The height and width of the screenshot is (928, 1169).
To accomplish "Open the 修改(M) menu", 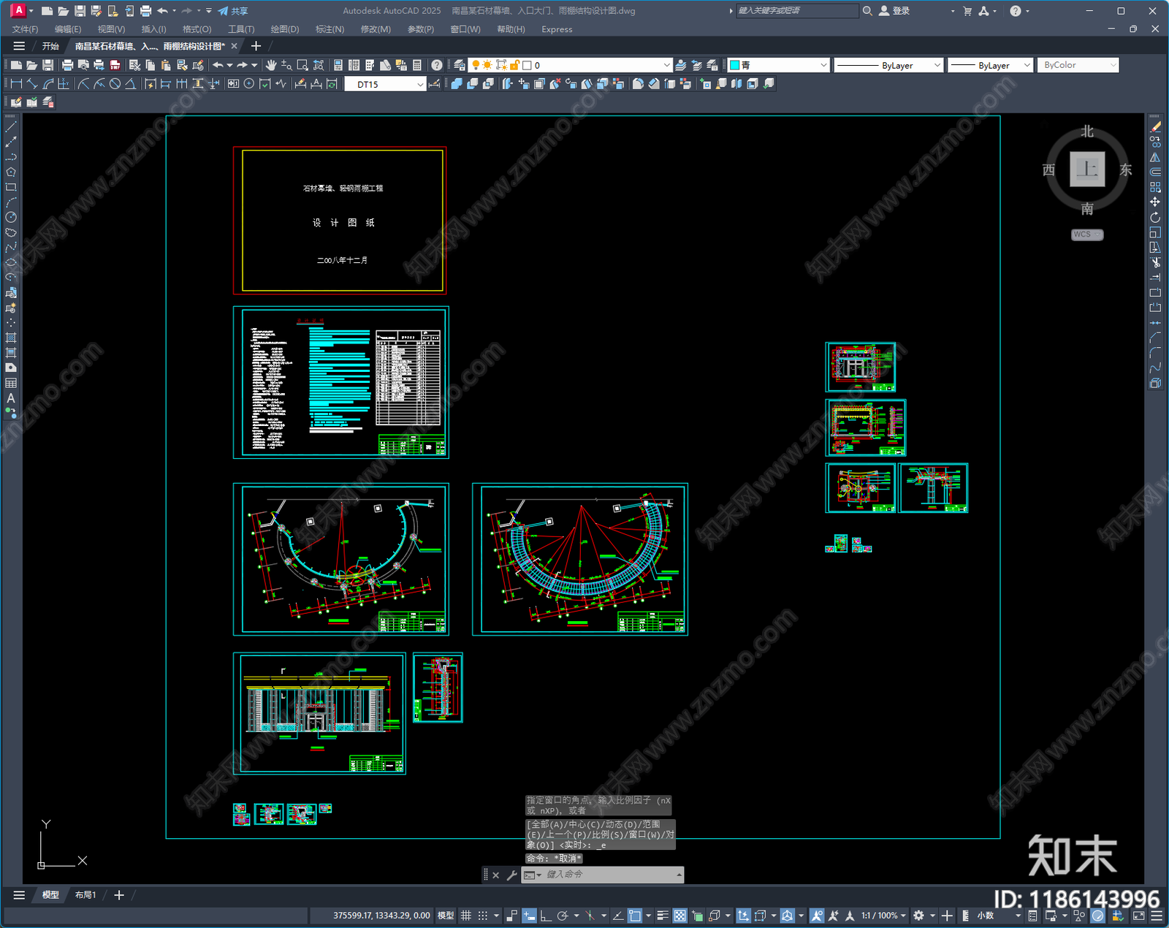I will 376,29.
